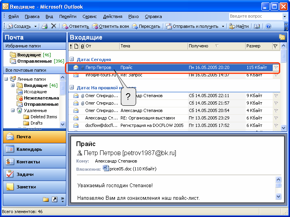Image resolution: width=290 pixels, height=217 pixels.
Task: Open the Введите вопрос dropdown arrow
Action: [285, 16]
